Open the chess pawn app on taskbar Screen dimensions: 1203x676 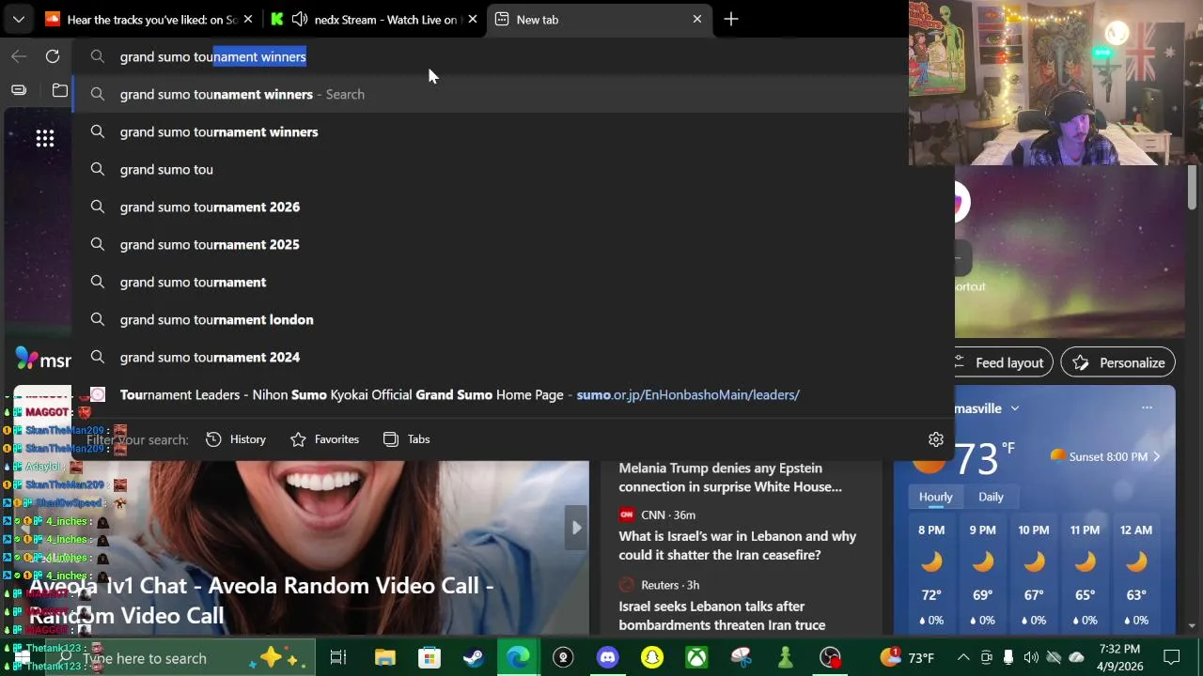click(786, 658)
